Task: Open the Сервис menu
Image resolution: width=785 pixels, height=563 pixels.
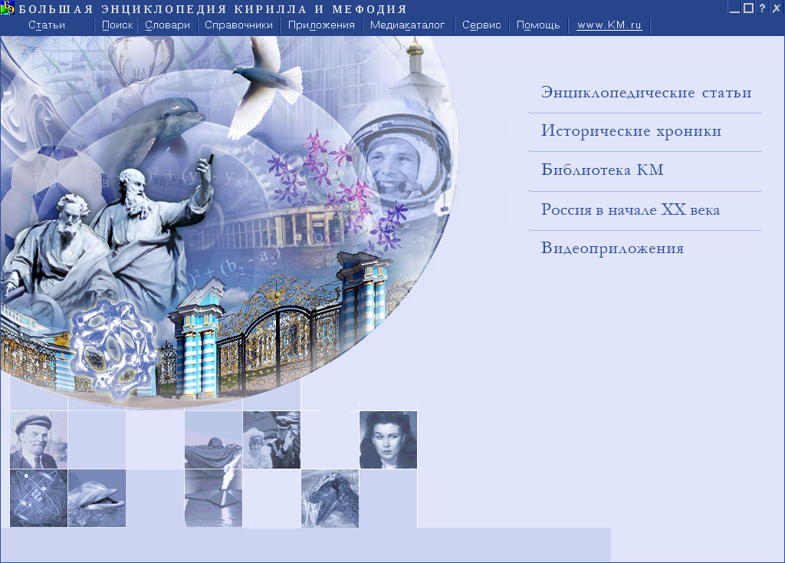Action: [x=480, y=25]
